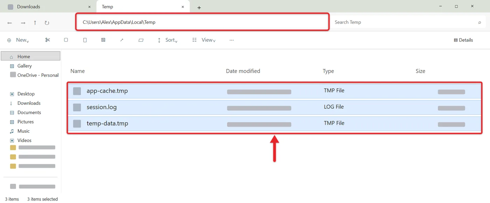Click the 3 items status count

[x=12, y=199]
